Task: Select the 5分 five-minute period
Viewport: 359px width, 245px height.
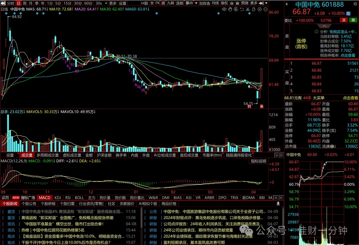Action: (58, 3)
